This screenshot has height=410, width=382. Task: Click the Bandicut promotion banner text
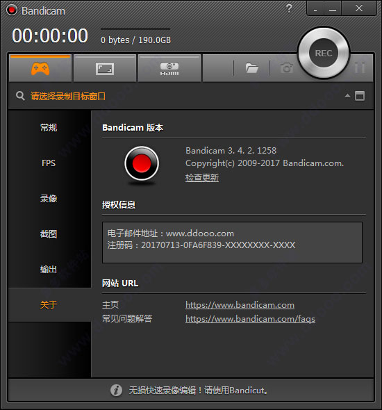tap(199, 391)
